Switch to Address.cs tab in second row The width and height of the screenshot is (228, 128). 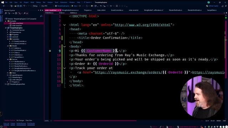pos(73,13)
